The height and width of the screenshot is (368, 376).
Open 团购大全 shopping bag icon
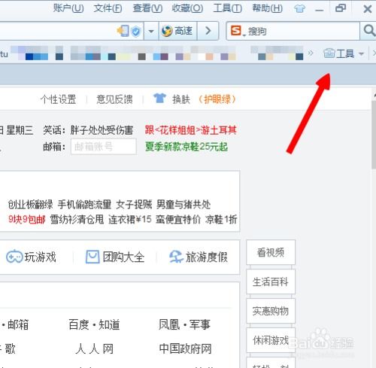pyautogui.click(x=92, y=257)
